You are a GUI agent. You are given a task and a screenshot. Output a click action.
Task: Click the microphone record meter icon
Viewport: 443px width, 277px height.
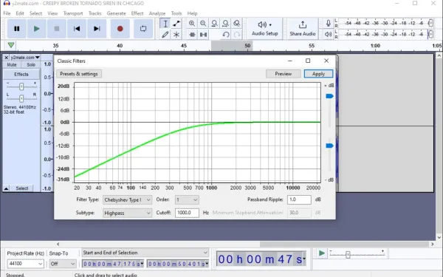coord(328,23)
